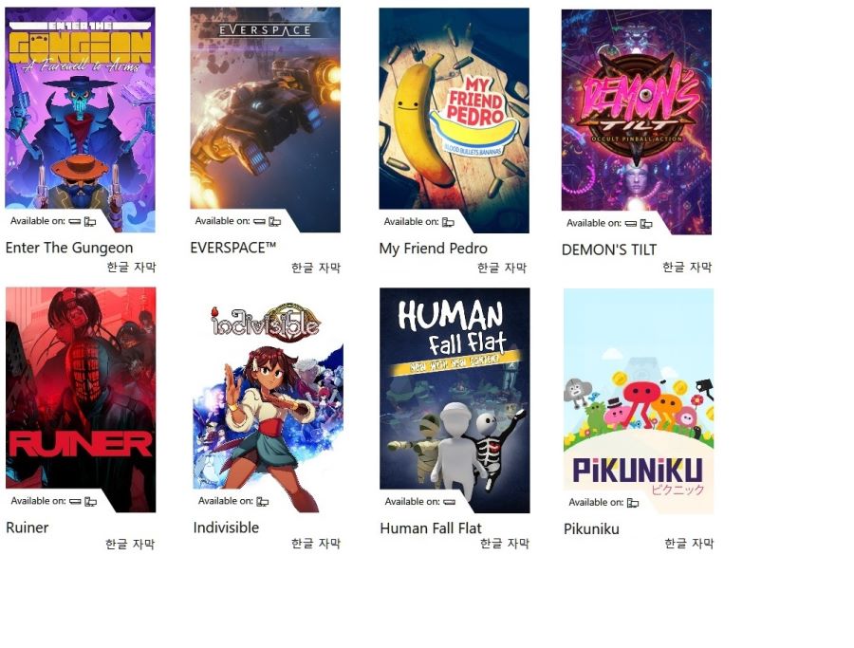Click the PC icon on Indivisible tile
This screenshot has width=854, height=648.
(x=263, y=502)
